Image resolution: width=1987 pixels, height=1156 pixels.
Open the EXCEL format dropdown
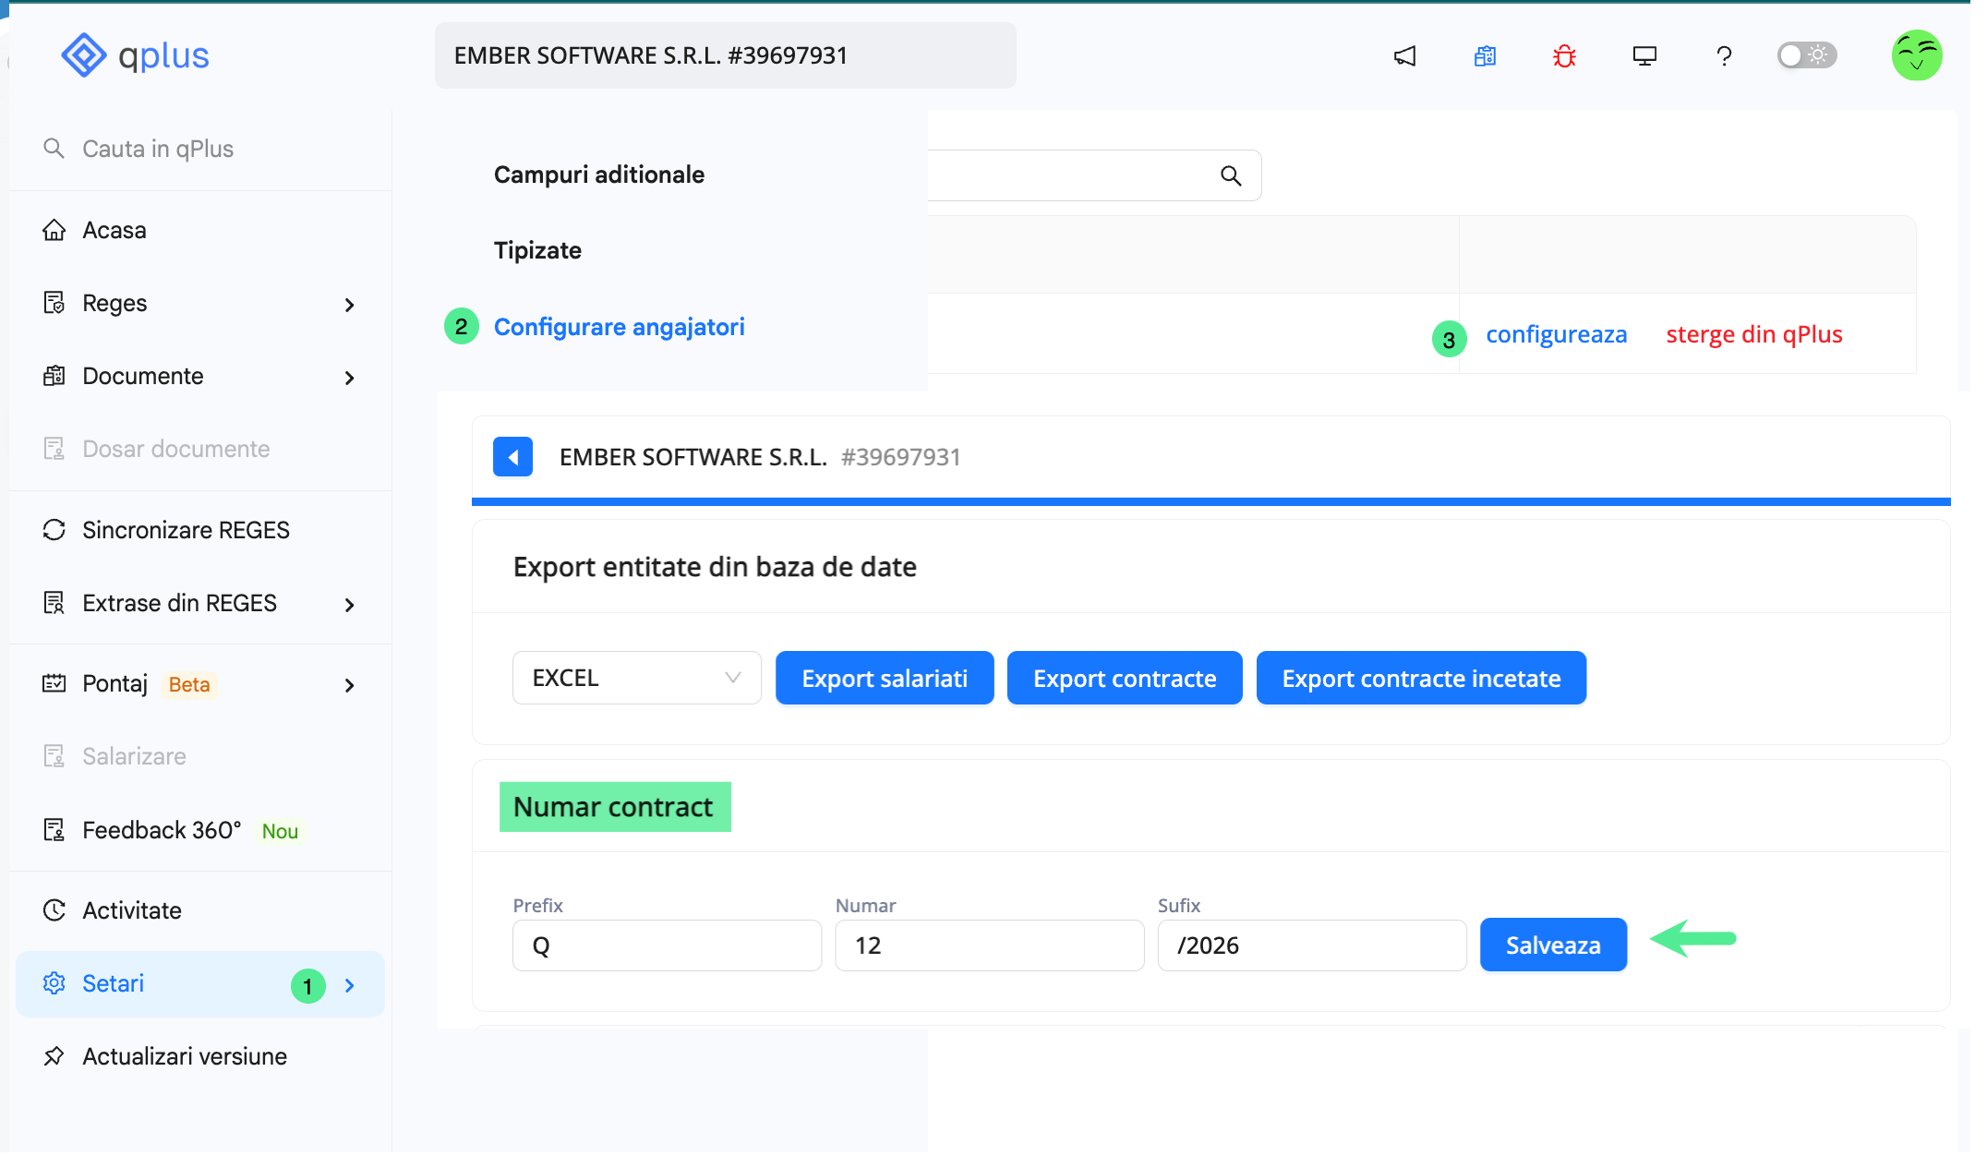[x=635, y=677]
